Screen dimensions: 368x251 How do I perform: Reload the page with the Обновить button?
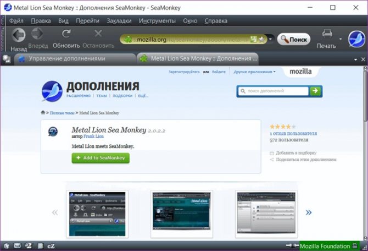[66, 35]
